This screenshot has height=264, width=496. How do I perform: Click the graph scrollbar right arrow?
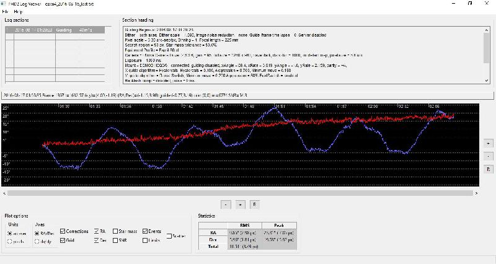pos(476,193)
